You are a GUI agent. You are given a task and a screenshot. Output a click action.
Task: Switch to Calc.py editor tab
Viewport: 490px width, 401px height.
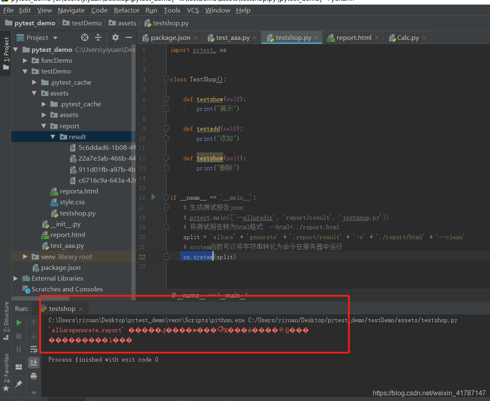[408, 38]
